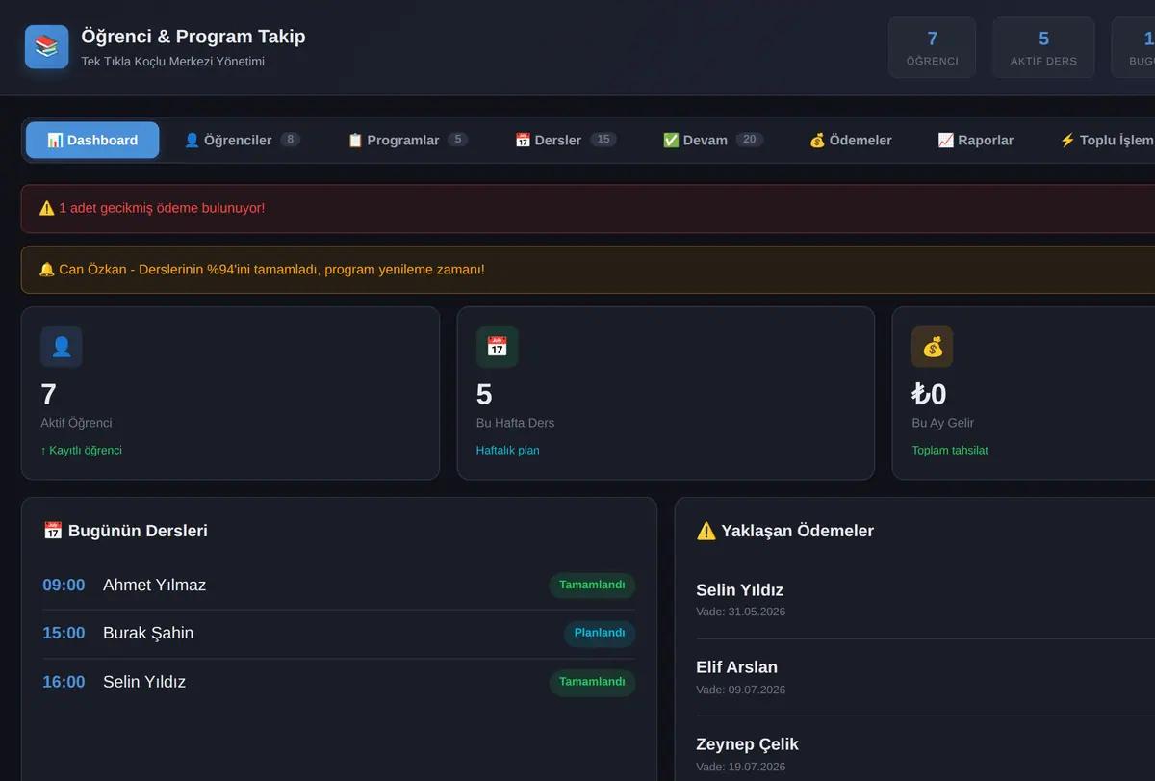Screen dimensions: 1155x781
Task: Select the 15:00 Burak Şahin lesson row
Action: (x=339, y=634)
